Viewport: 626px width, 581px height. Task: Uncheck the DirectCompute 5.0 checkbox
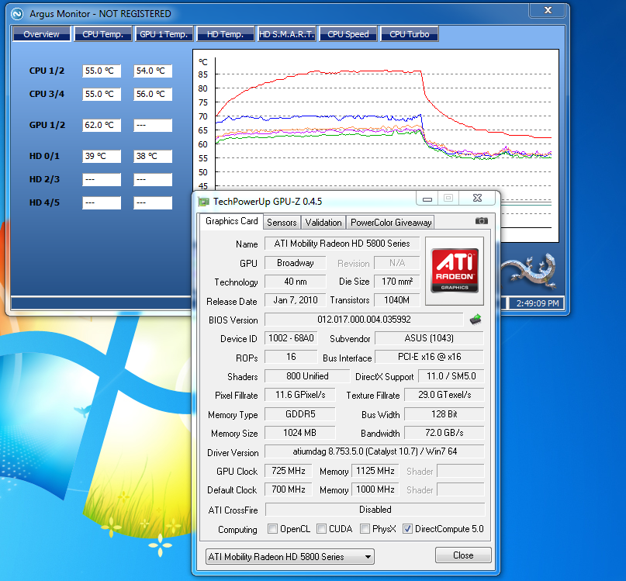[407, 529]
